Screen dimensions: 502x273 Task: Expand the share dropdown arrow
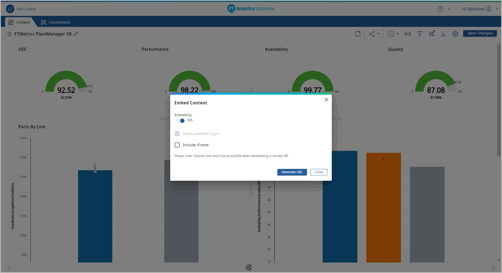378,34
